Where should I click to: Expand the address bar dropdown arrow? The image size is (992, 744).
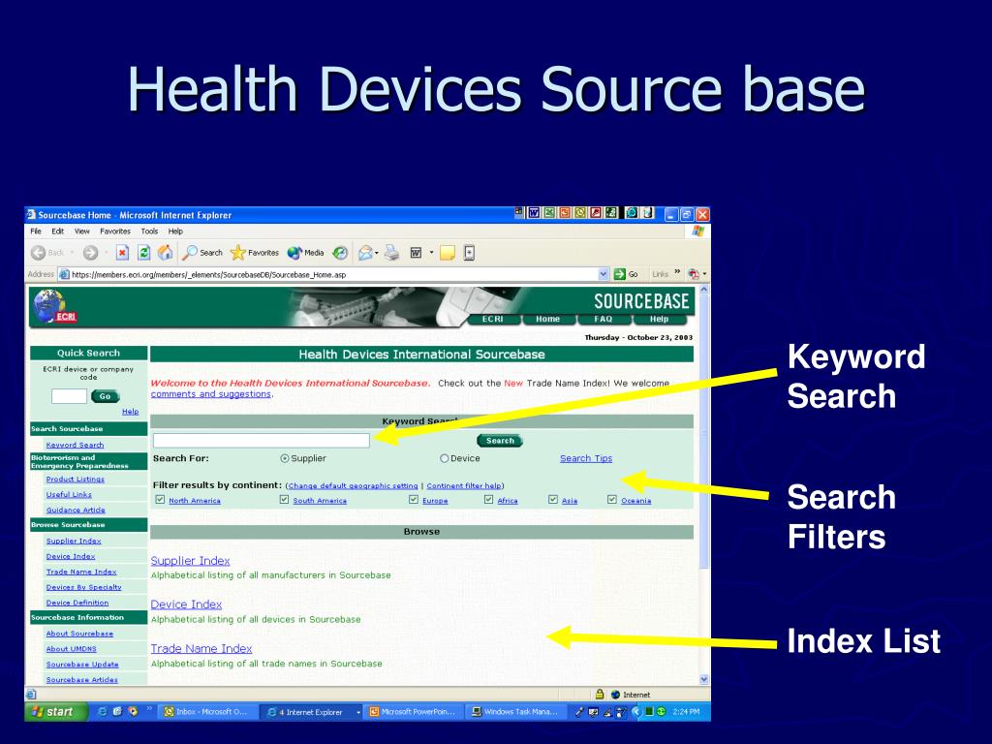pos(603,274)
